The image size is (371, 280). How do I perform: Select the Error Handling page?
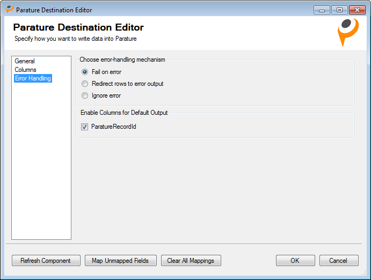click(33, 78)
